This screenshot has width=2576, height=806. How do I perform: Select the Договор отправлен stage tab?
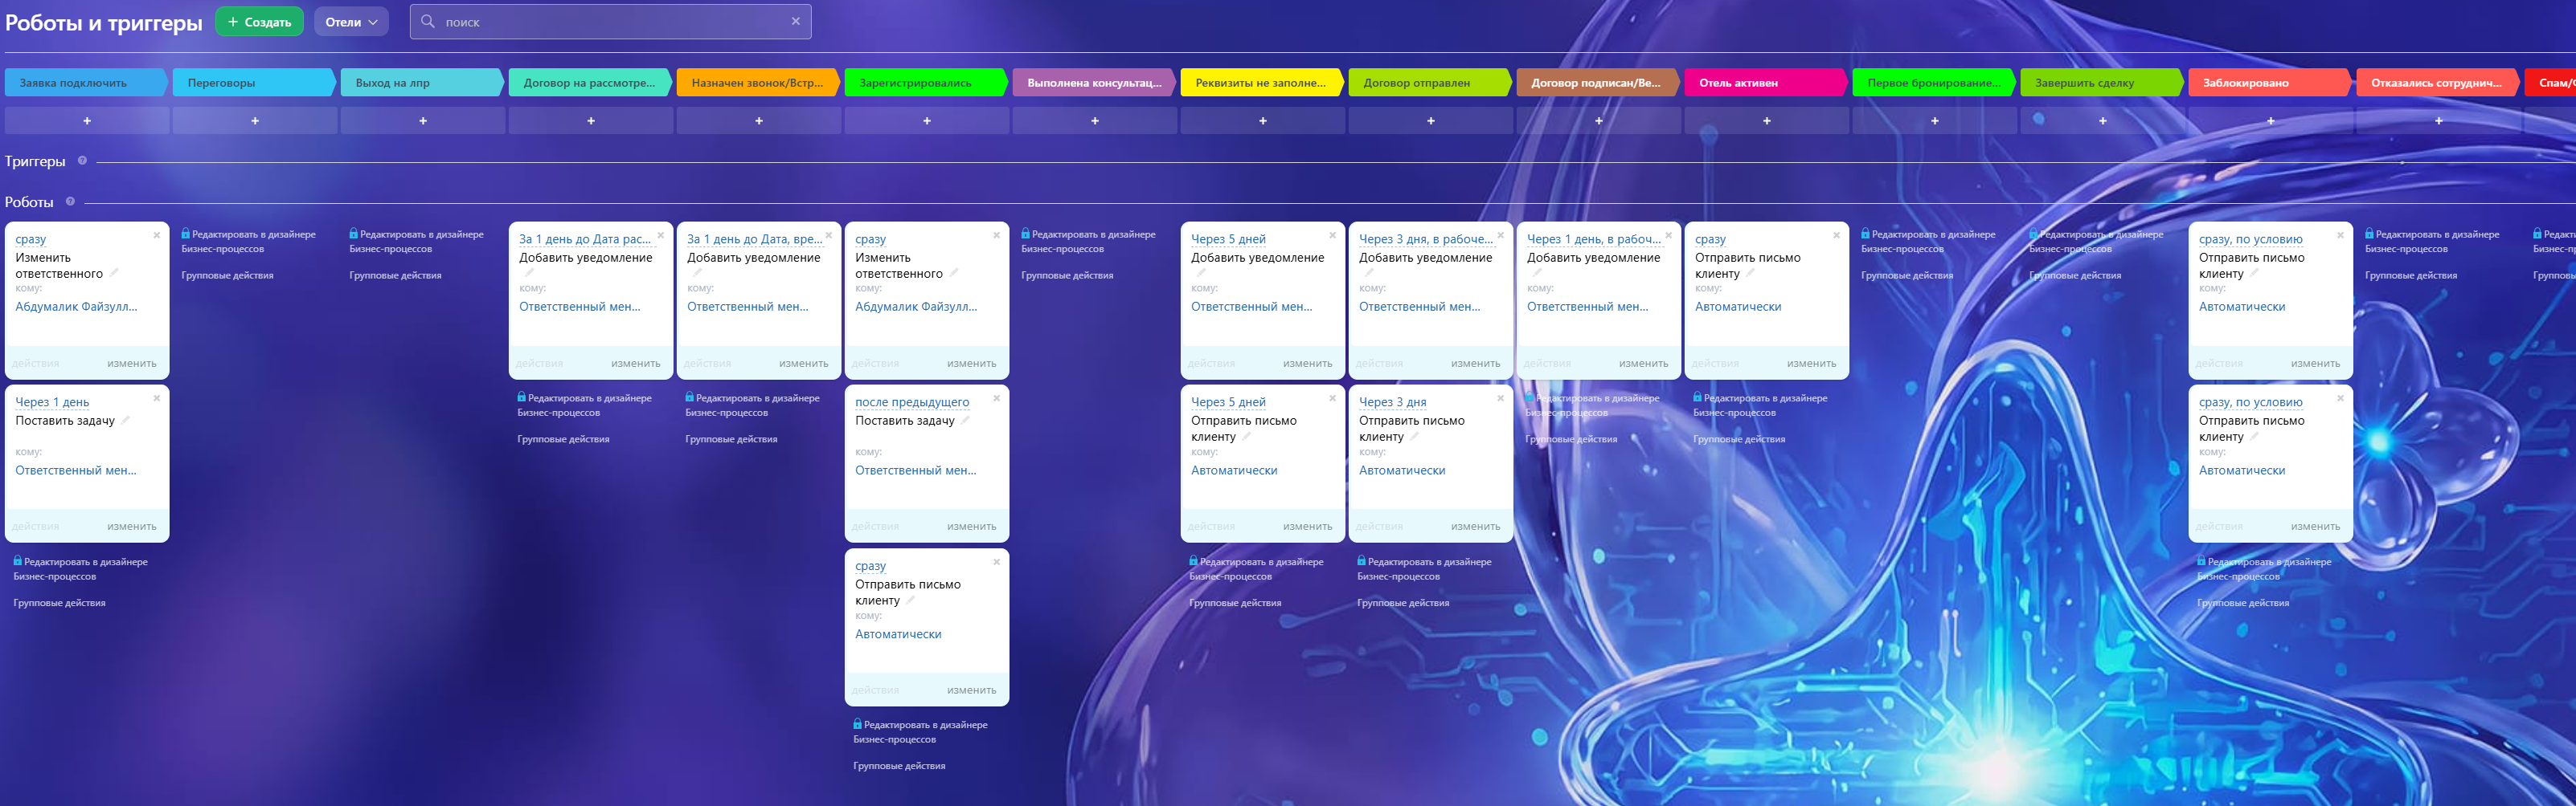(1428, 83)
